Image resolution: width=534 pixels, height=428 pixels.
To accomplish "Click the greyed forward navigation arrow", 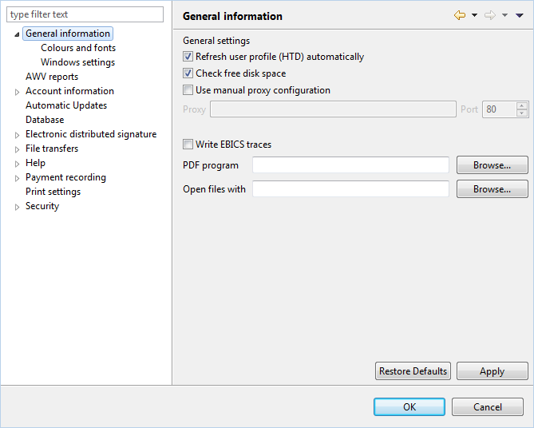I will [490, 15].
